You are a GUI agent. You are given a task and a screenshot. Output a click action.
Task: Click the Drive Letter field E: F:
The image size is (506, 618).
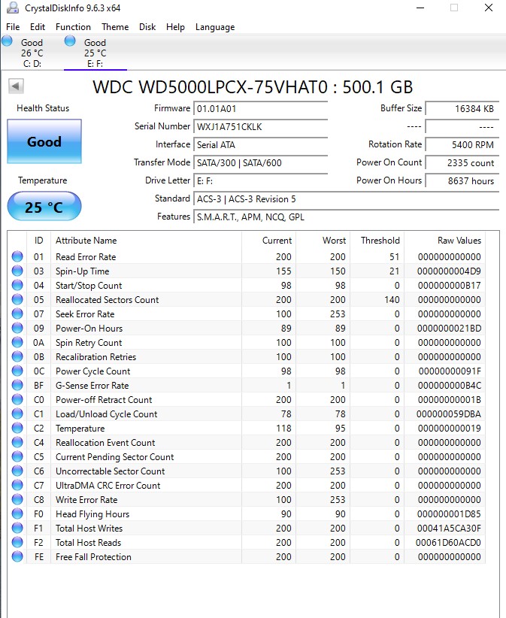click(260, 181)
